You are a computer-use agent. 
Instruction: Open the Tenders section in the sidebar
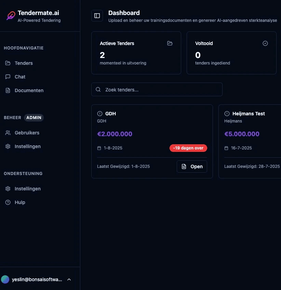[24, 63]
